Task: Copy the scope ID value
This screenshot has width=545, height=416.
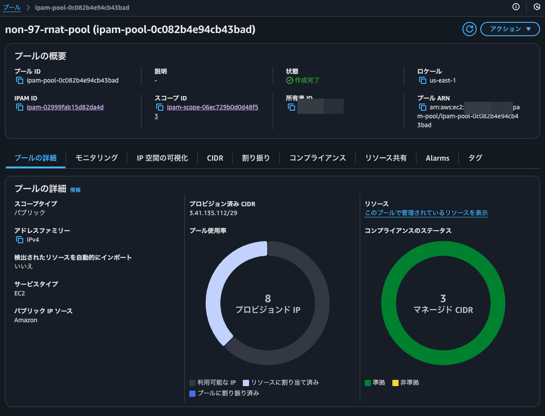Action: tap(159, 107)
